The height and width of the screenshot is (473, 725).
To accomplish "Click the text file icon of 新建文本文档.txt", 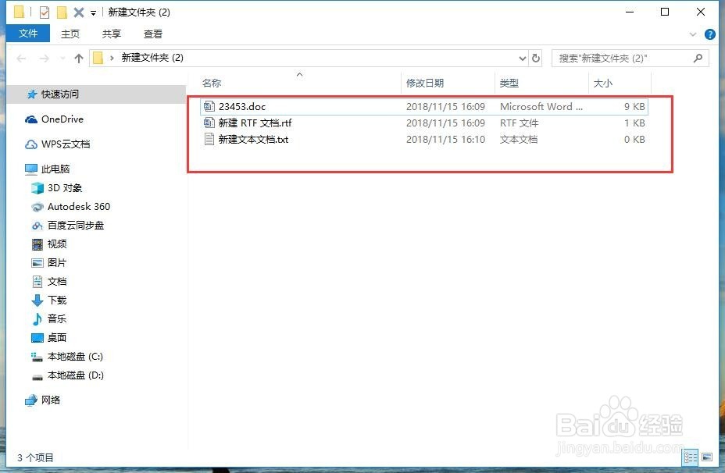I will (209, 139).
